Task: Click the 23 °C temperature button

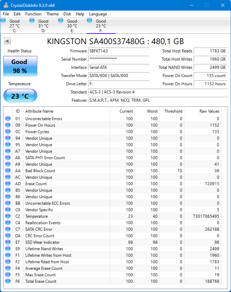Action: pyautogui.click(x=20, y=96)
